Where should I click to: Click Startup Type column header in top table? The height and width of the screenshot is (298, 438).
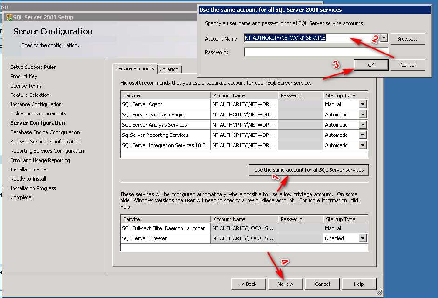tap(345, 95)
